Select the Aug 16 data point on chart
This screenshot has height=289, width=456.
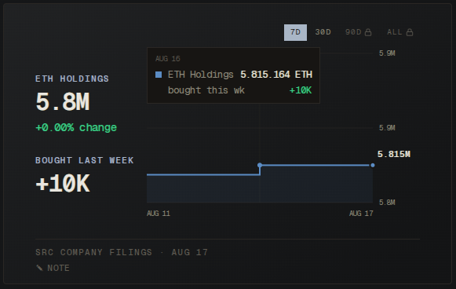tap(260, 165)
